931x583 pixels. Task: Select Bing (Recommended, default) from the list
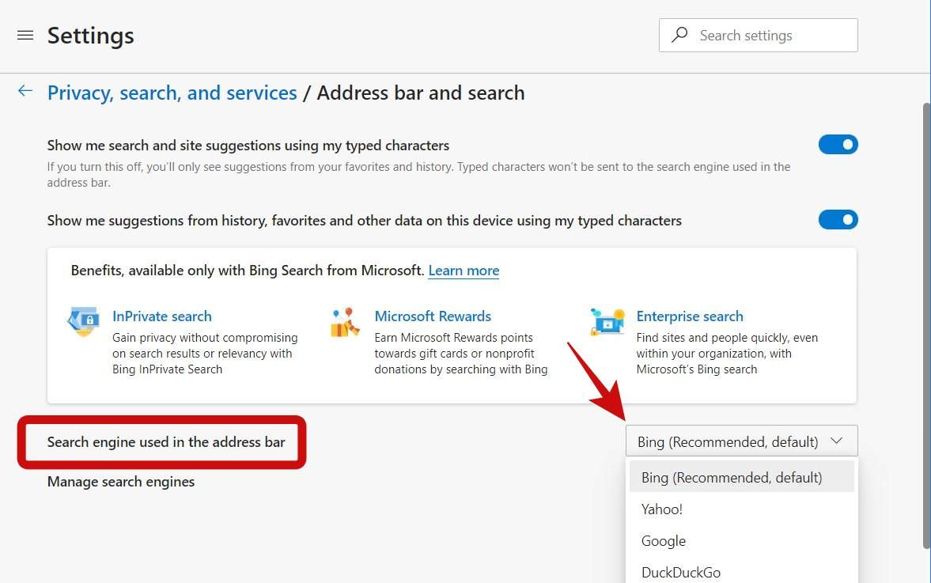point(742,477)
